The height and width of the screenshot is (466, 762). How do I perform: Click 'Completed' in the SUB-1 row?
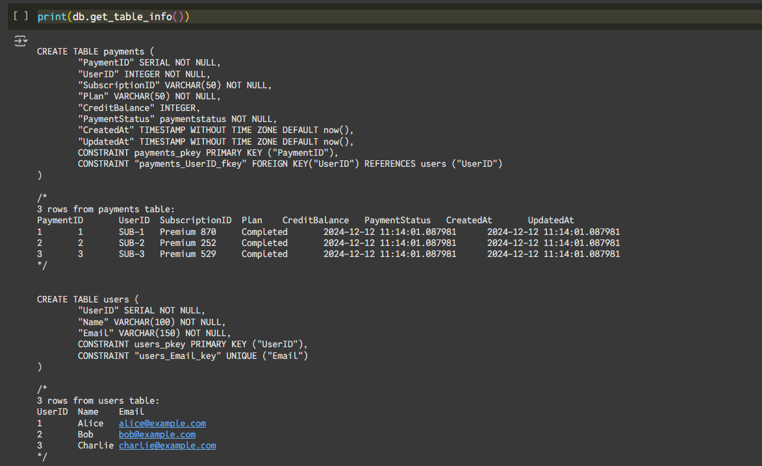265,232
